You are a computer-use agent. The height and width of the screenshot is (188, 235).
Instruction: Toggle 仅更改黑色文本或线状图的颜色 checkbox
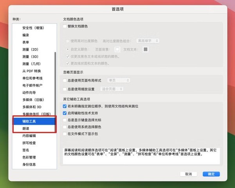point(68,56)
